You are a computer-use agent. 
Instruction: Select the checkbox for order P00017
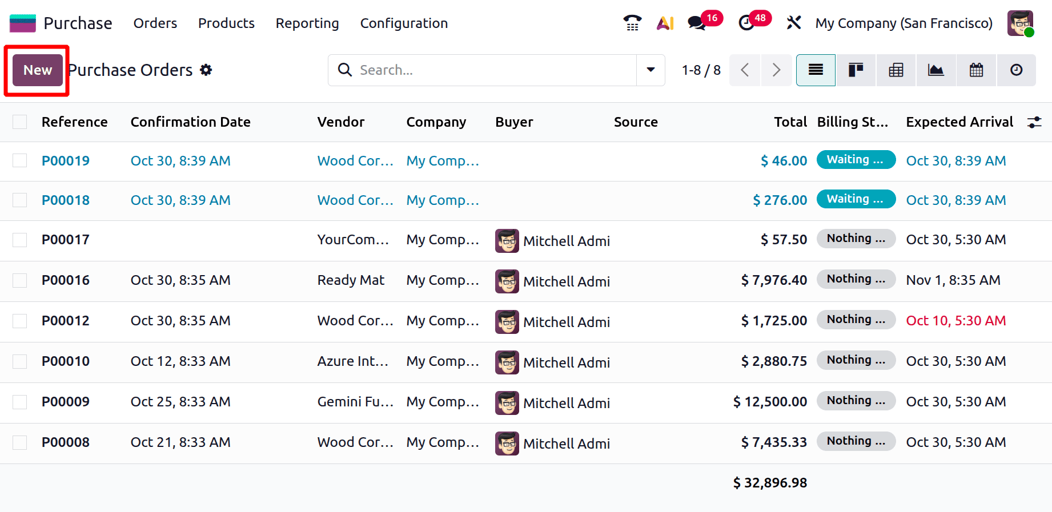tap(20, 240)
